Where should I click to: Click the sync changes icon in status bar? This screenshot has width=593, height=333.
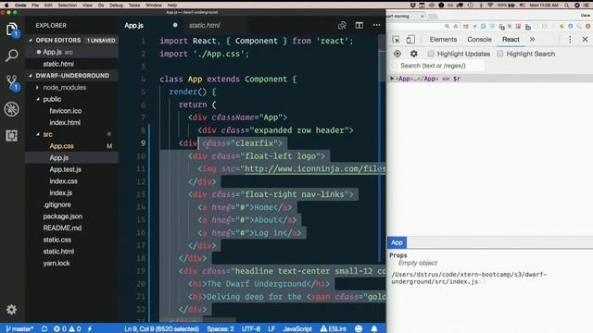[x=44, y=329]
